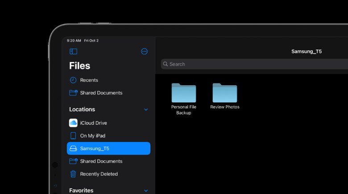Open the more options ellipsis menu
Viewport: 348px width, 194px height.
click(144, 51)
